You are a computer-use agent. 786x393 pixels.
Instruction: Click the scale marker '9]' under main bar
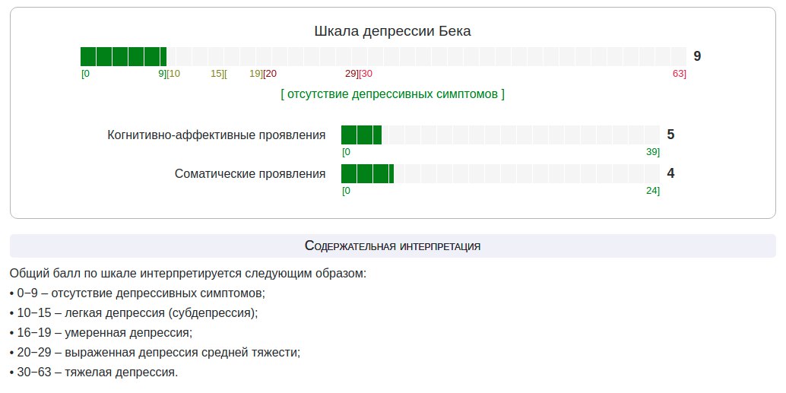coord(162,74)
